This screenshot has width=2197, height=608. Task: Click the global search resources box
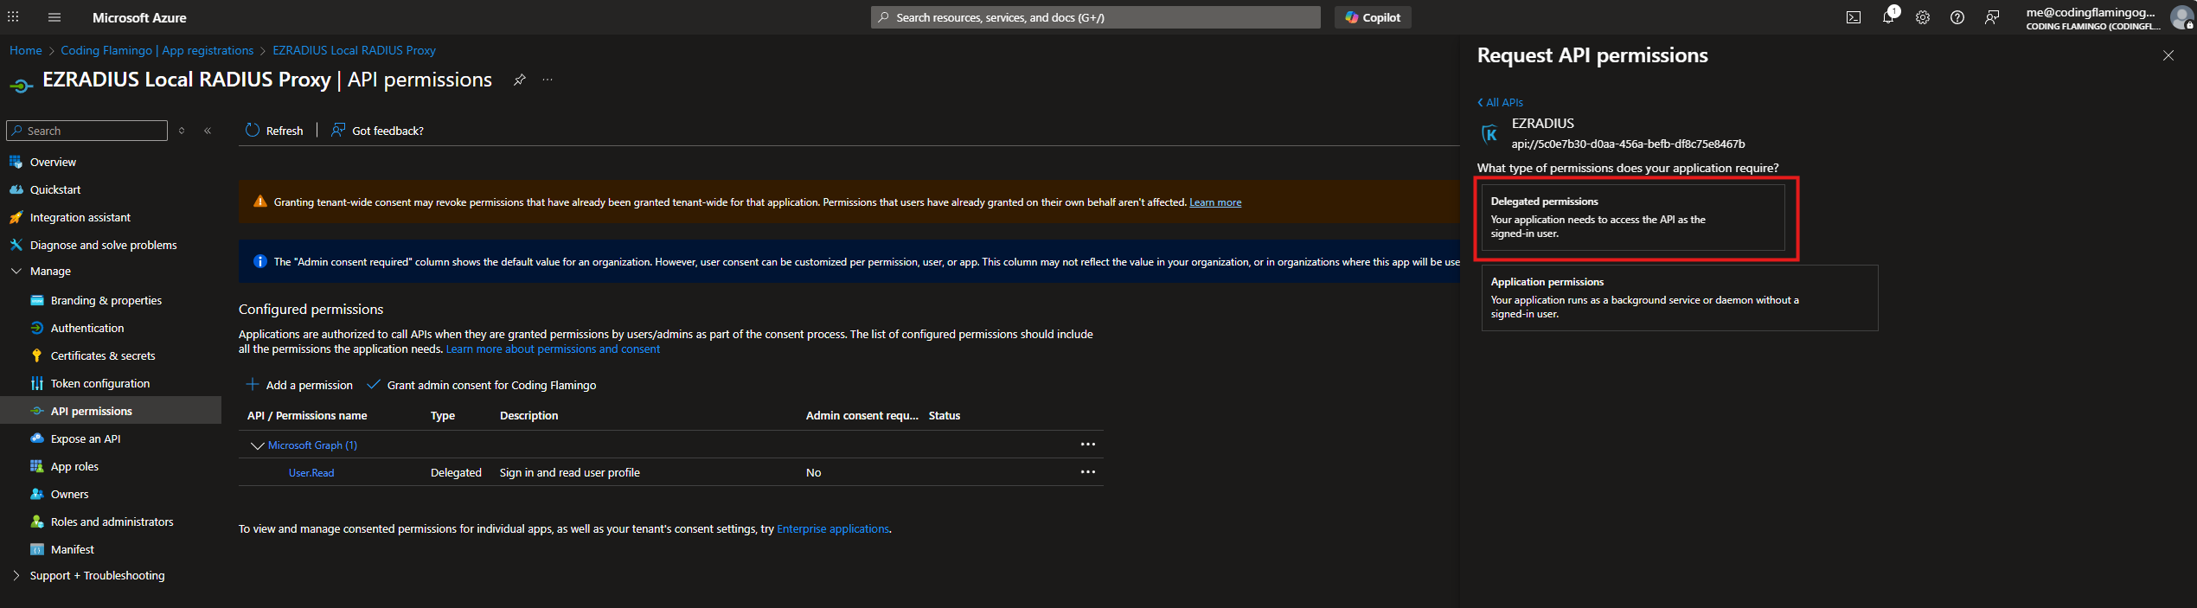(x=1095, y=17)
